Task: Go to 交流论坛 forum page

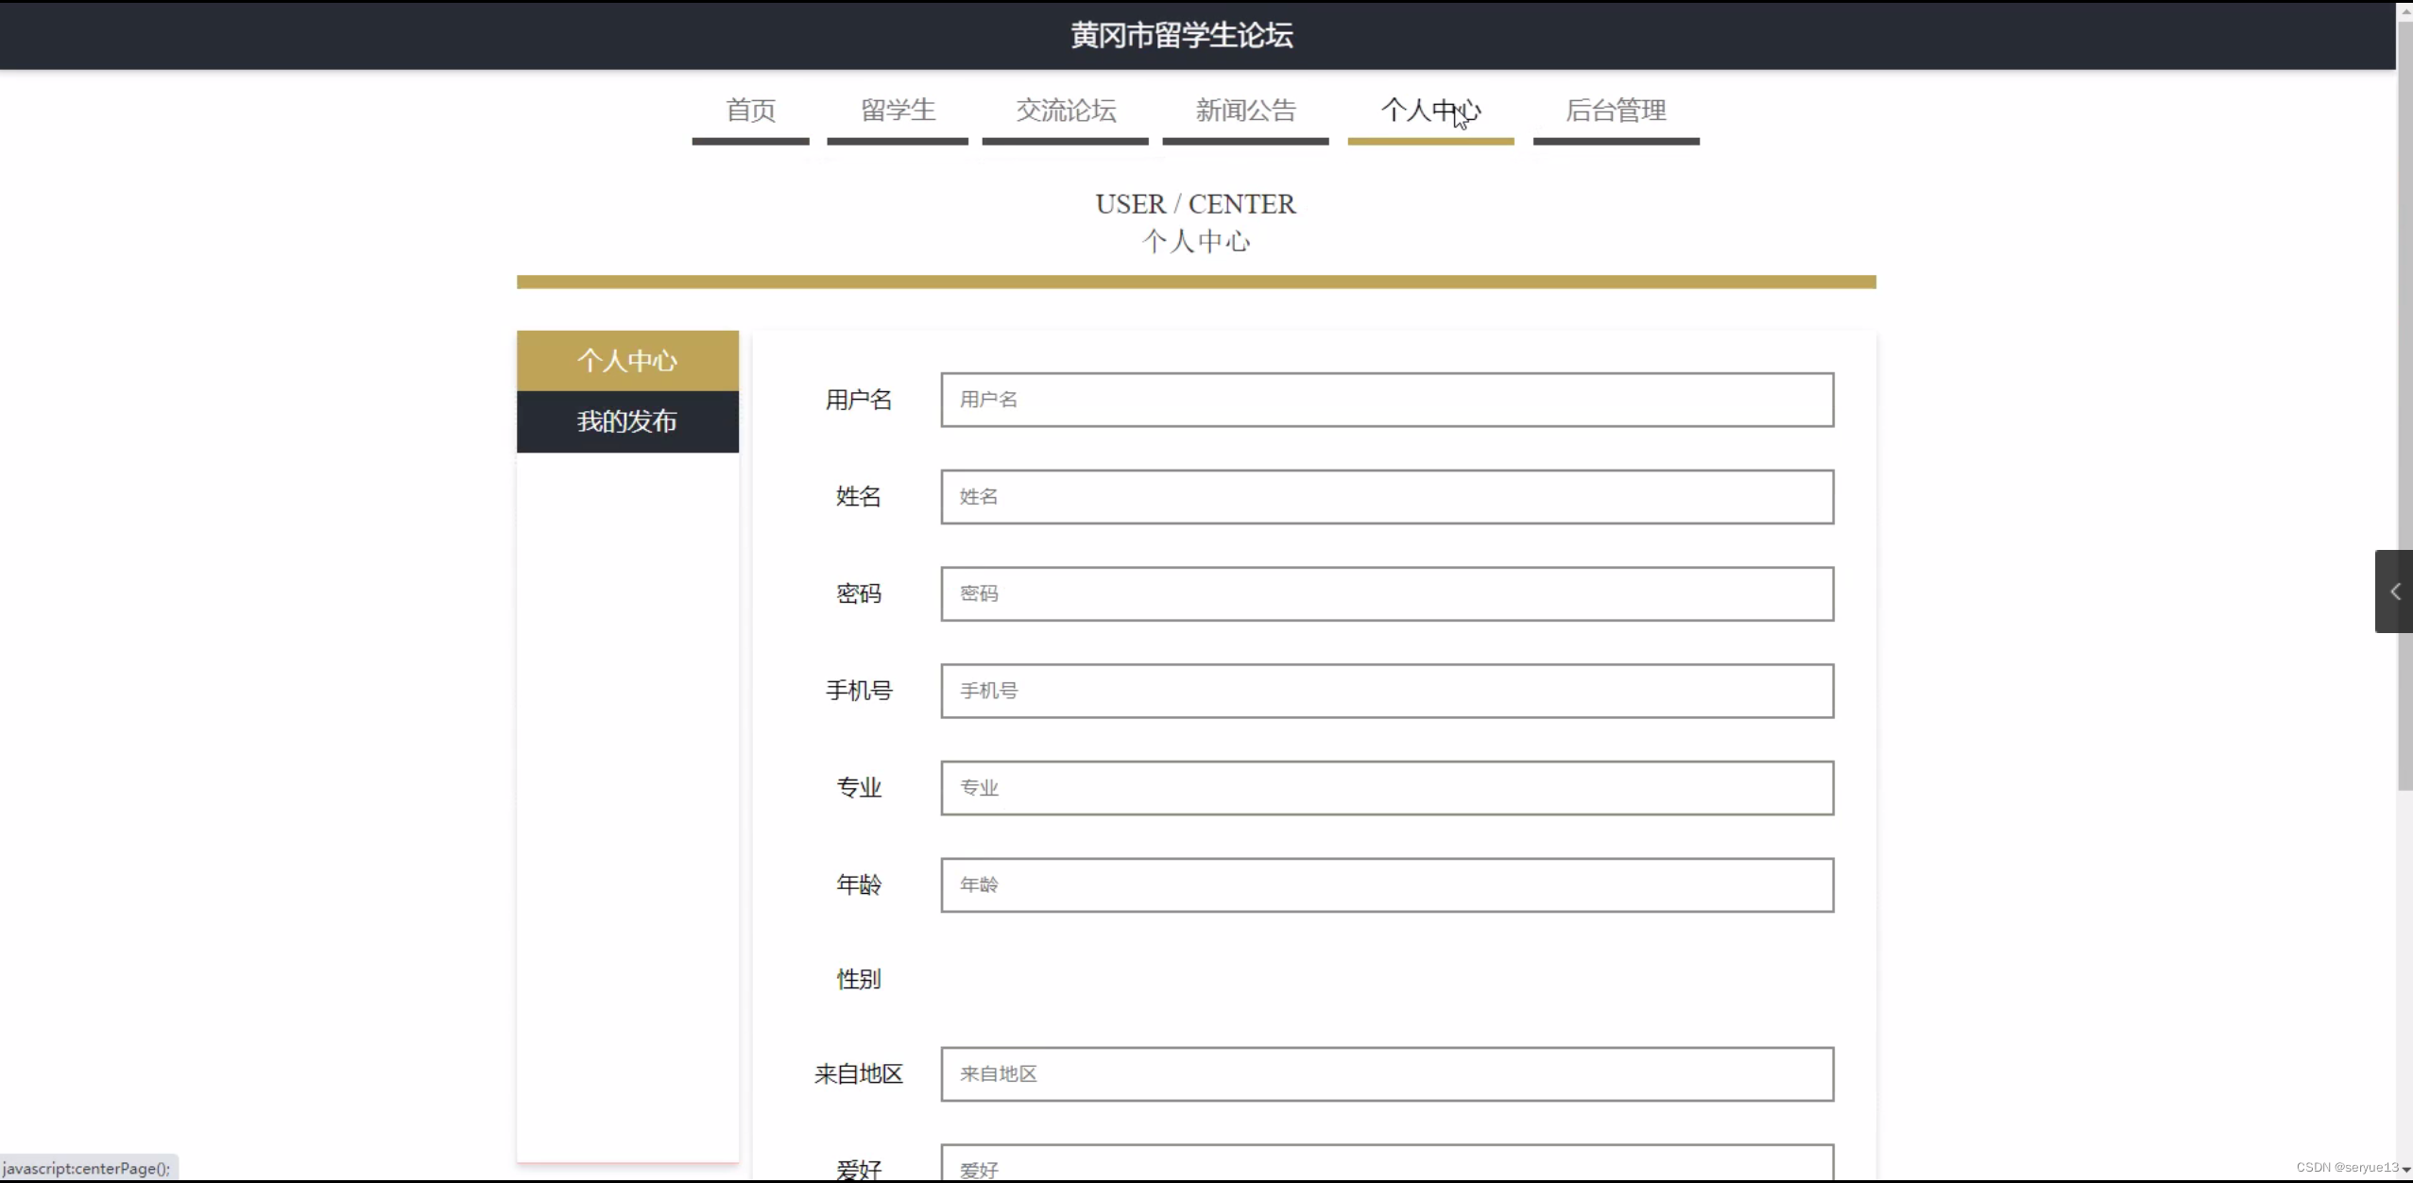Action: pyautogui.click(x=1065, y=111)
